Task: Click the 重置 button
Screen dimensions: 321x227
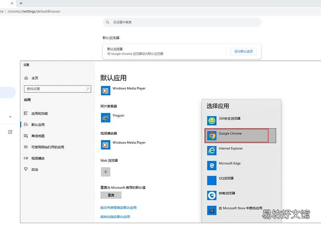Action: (x=111, y=195)
